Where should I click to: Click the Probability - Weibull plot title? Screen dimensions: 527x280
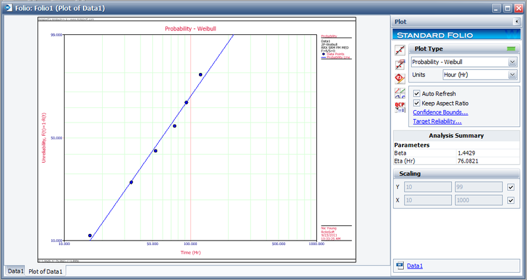pyautogui.click(x=190, y=29)
